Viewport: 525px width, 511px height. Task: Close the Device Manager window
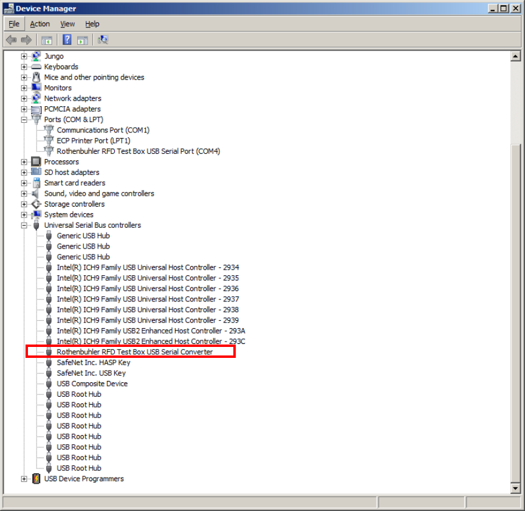[515, 9]
